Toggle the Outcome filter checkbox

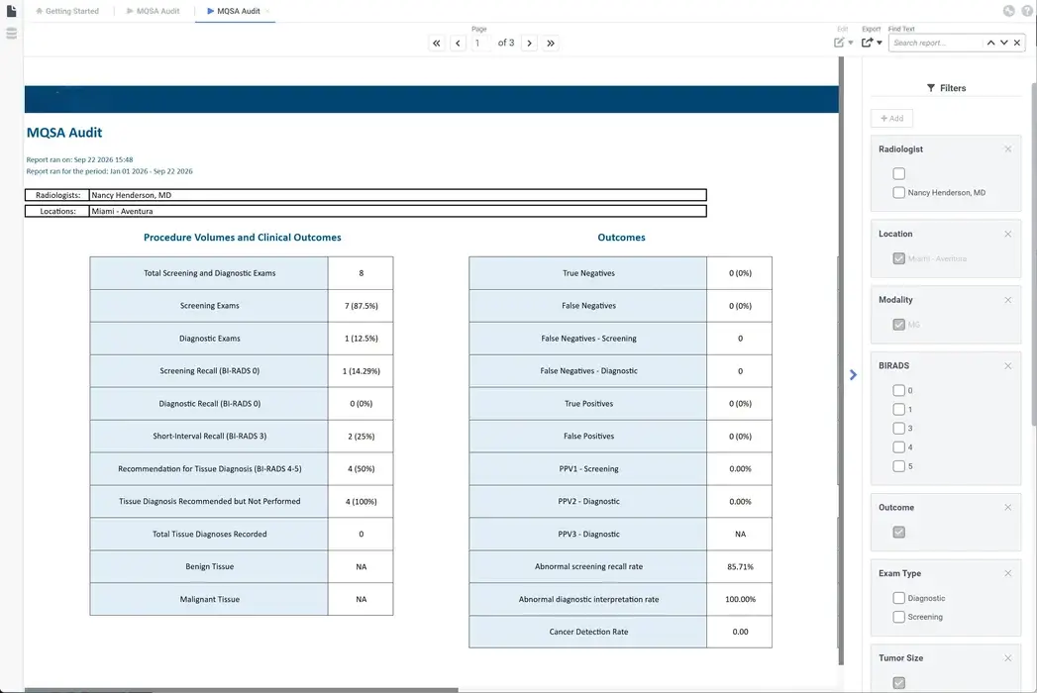pyautogui.click(x=898, y=533)
